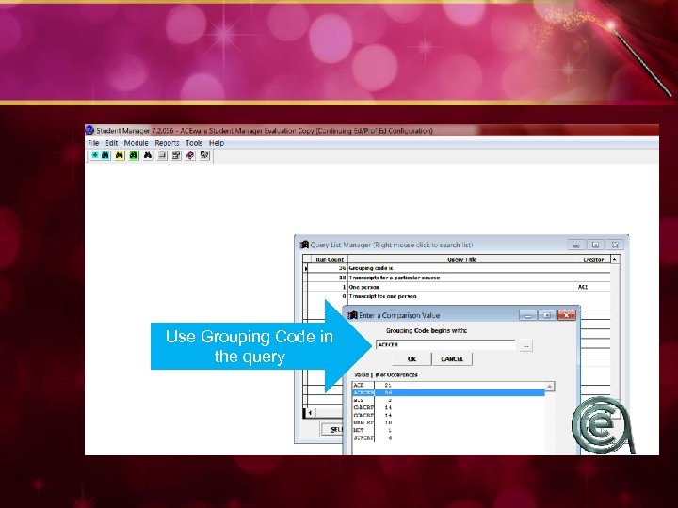Click the cyan plus-binoculars toolbar icon
The height and width of the screenshot is (508, 678).
tap(100, 155)
